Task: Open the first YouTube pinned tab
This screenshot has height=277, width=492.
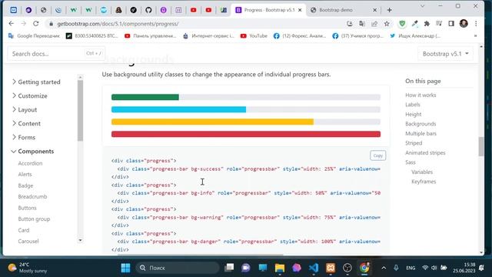Action: click(x=194, y=10)
